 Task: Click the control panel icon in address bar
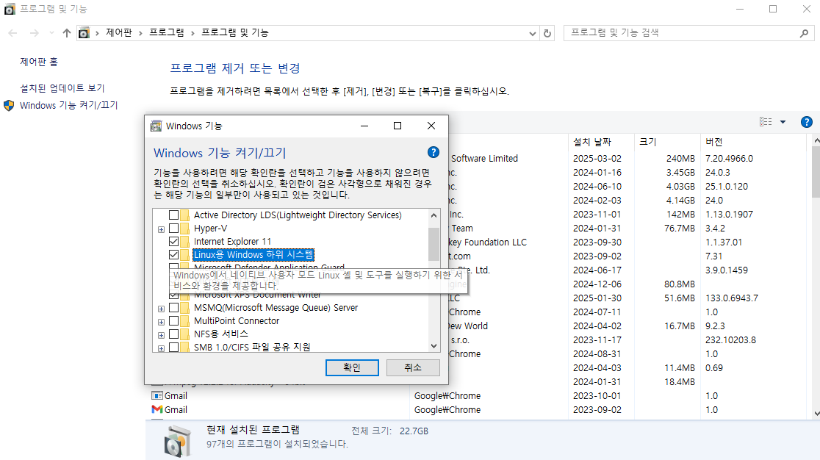click(84, 33)
